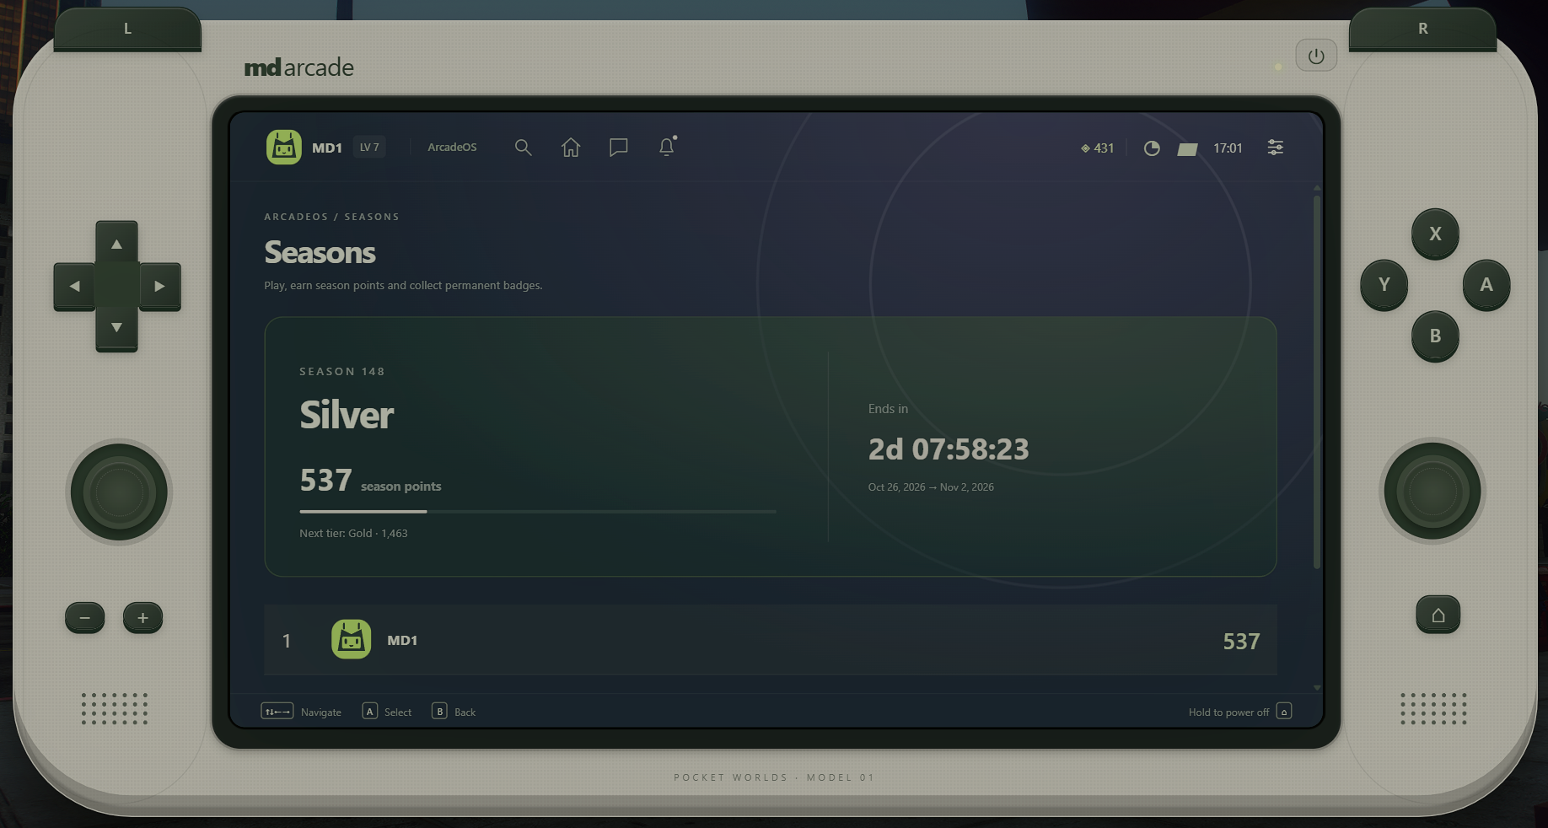
Task: Click the 'ARCADEOS / SEASONS' breadcrumb
Action: tap(331, 217)
